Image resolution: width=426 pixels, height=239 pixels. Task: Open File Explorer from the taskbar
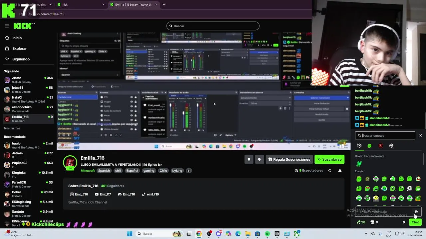point(248,234)
